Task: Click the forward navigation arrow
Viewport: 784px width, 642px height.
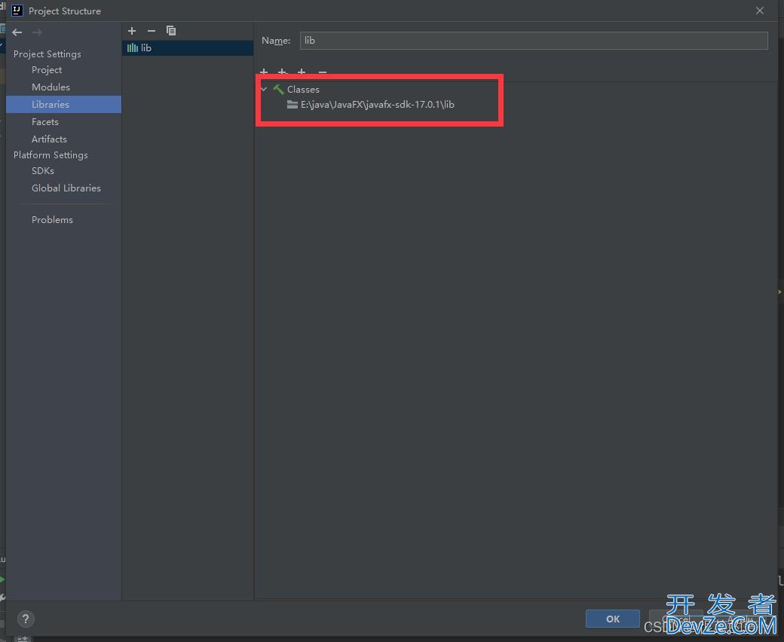Action: [37, 32]
